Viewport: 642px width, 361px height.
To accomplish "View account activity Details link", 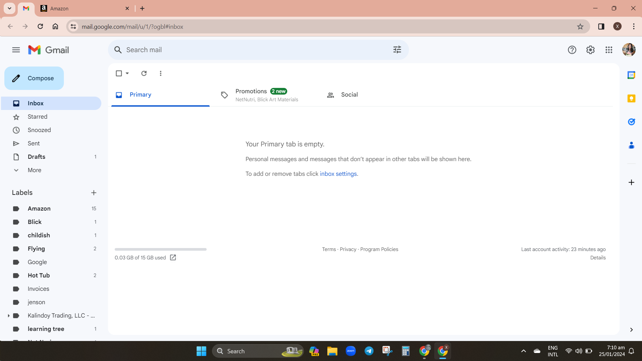I will click(598, 258).
